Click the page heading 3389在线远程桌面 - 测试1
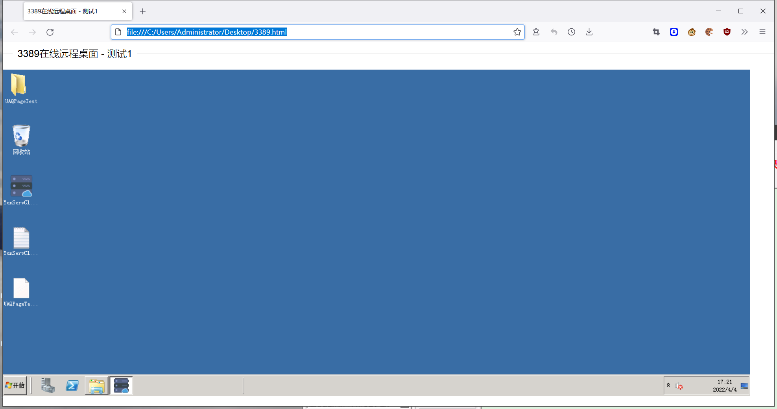This screenshot has height=409, width=777. (x=75, y=54)
